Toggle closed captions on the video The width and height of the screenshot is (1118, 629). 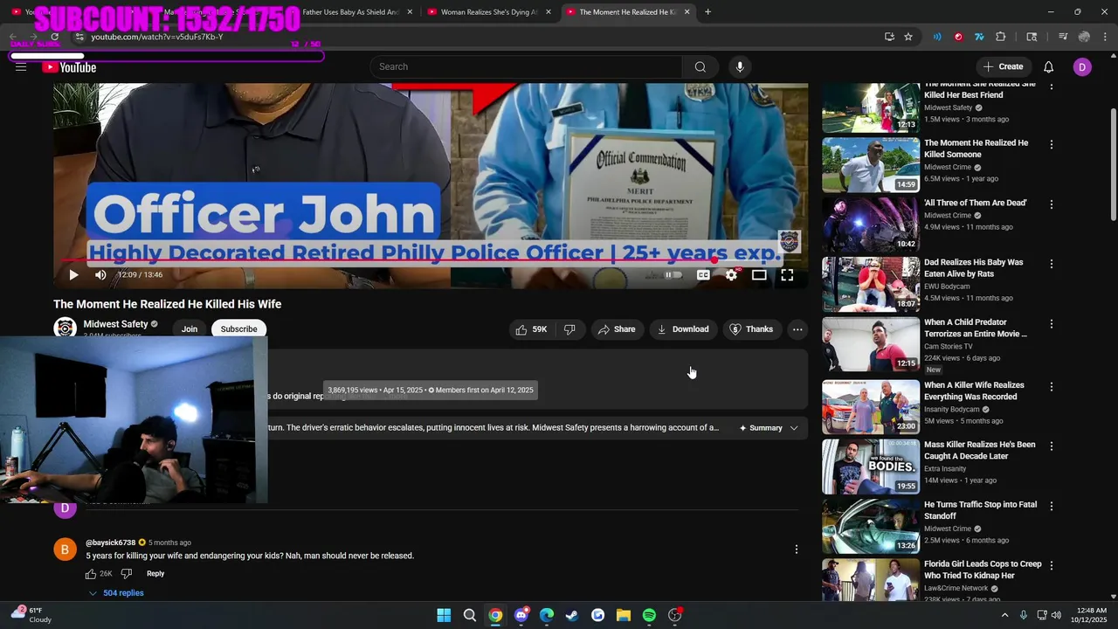click(x=703, y=275)
